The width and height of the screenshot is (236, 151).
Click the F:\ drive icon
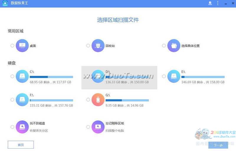22,100
